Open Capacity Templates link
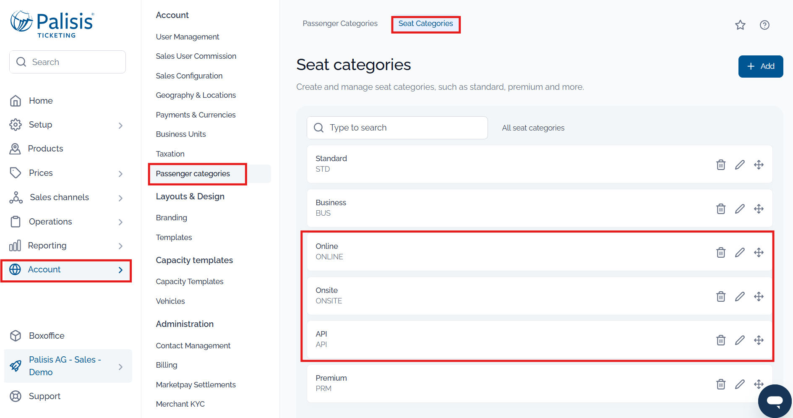The height and width of the screenshot is (418, 793). coord(190,282)
